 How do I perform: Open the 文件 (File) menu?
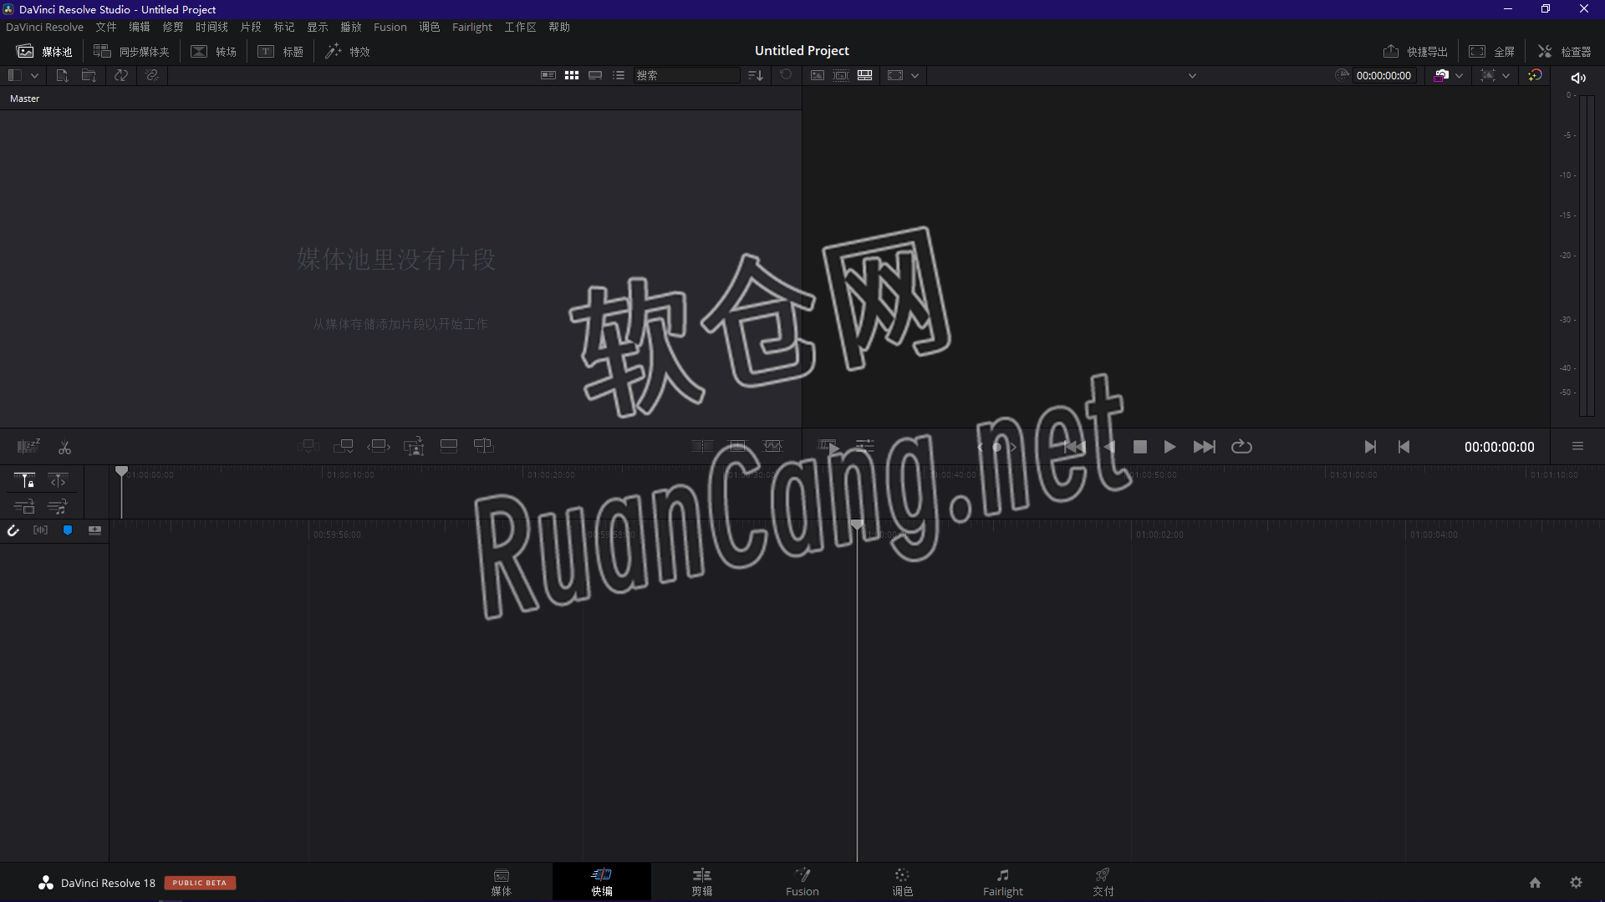click(106, 28)
